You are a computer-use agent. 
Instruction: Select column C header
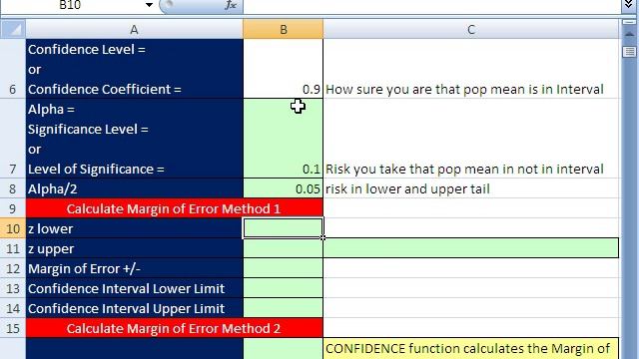tap(471, 29)
